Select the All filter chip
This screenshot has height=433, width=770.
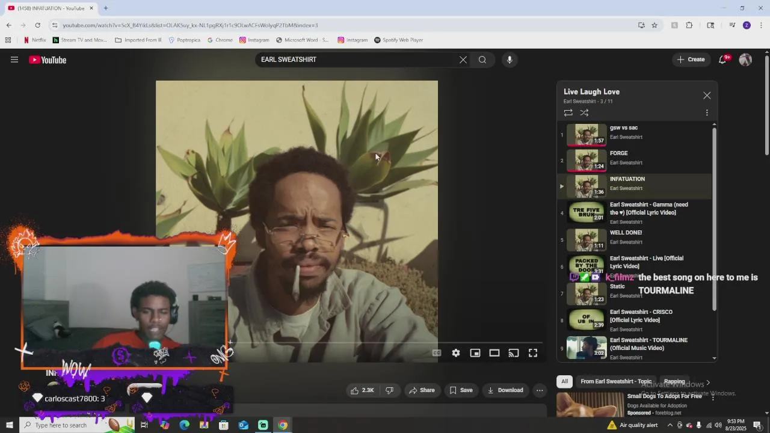pyautogui.click(x=564, y=381)
